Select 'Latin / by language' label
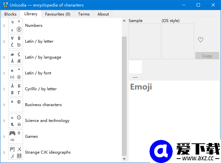221x163 pixels. click(43, 57)
